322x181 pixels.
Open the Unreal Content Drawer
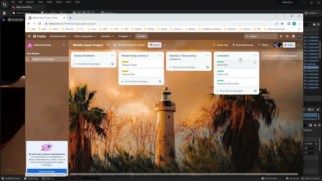[11, 178]
